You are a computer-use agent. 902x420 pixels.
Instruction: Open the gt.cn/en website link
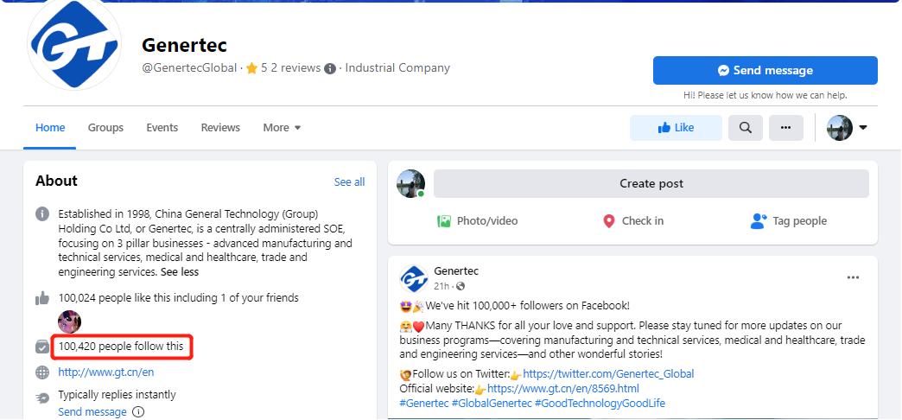106,372
